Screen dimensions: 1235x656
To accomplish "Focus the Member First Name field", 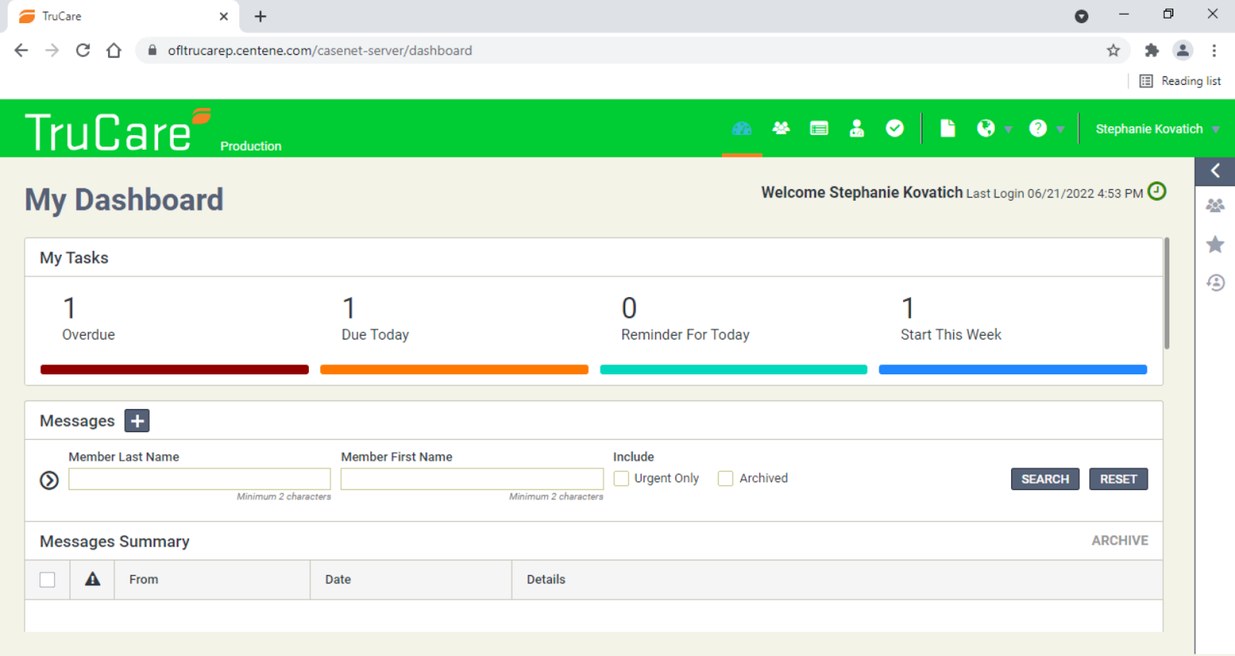I will [472, 478].
